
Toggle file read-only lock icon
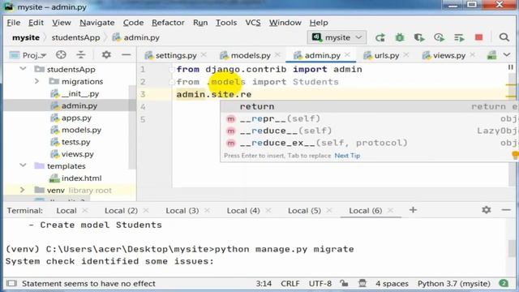[344, 283]
